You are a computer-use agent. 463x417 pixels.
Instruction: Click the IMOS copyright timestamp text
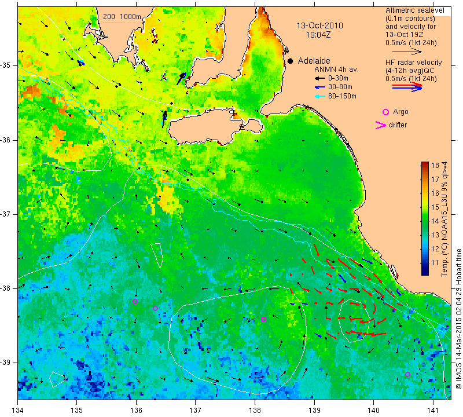coord(458,319)
